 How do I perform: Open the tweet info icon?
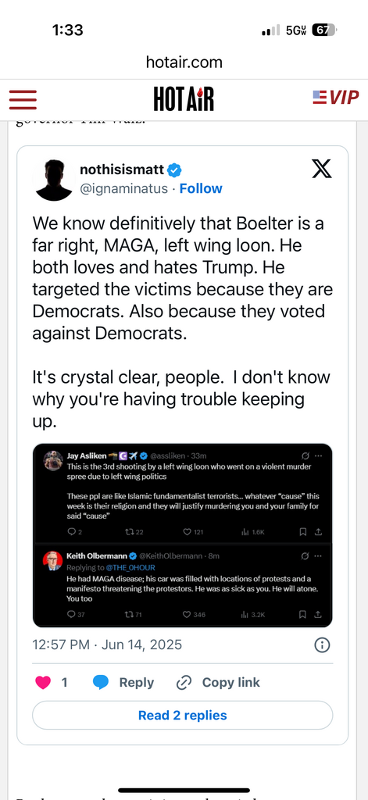click(x=322, y=645)
